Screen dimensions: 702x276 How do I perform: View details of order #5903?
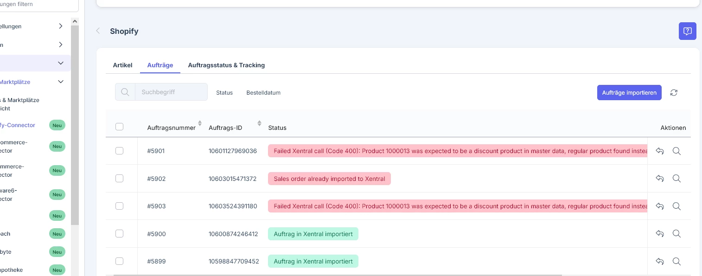[676, 206]
